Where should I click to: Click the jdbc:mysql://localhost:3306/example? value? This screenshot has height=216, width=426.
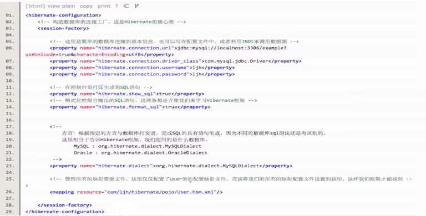click(x=232, y=48)
